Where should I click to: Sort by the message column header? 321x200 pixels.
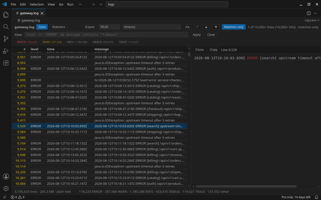click(102, 49)
